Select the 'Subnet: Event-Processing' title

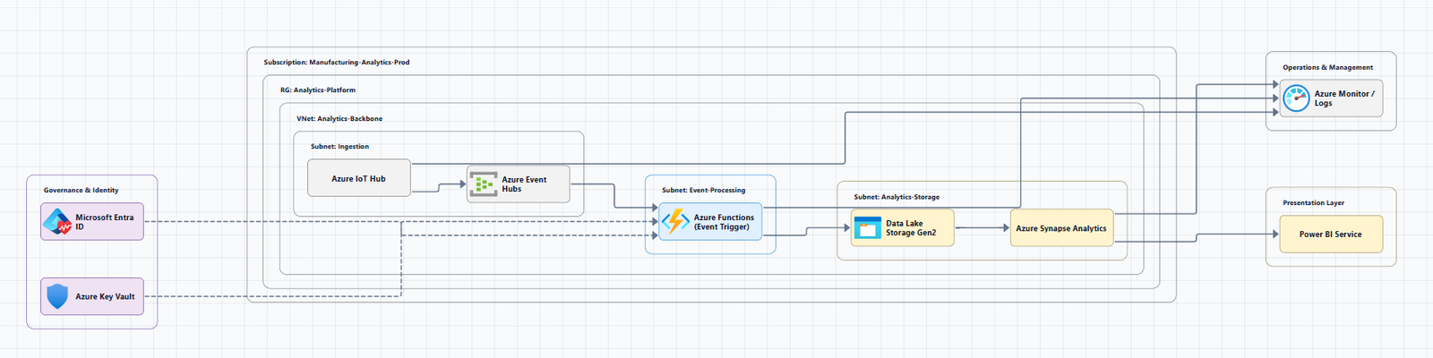pyautogui.click(x=703, y=191)
